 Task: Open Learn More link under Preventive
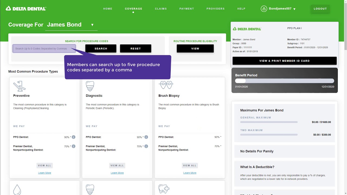(44, 173)
